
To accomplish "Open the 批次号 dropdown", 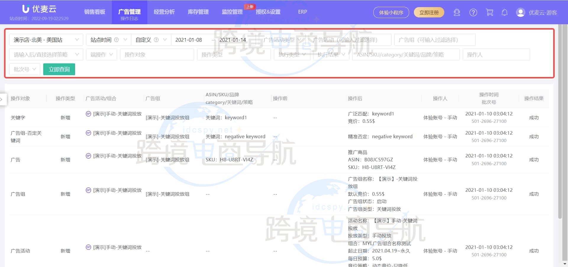I will coord(25,69).
